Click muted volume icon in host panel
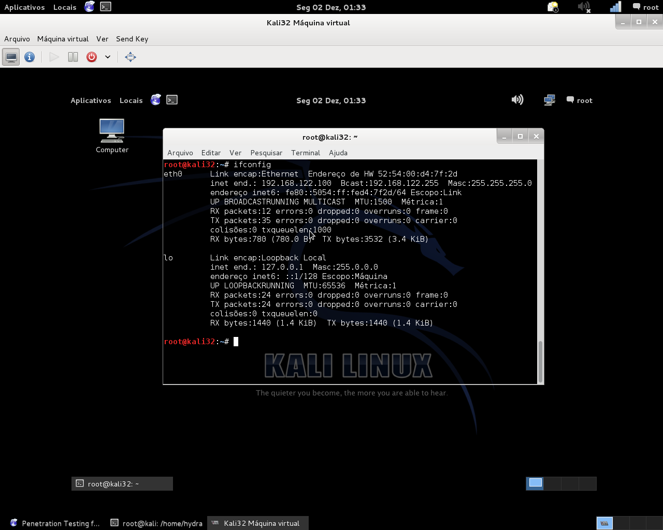 (584, 7)
